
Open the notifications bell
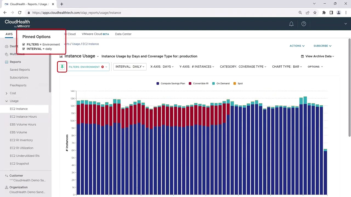291,24
